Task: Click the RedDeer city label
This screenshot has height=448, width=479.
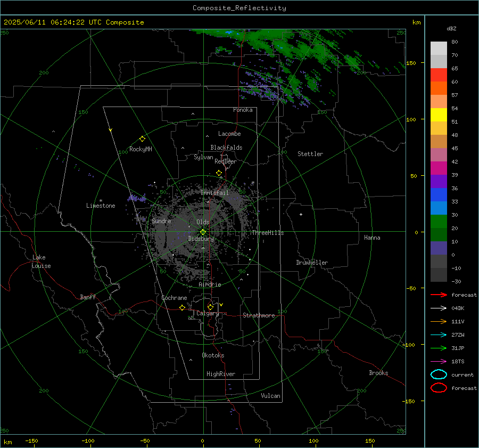Action: 226,161
